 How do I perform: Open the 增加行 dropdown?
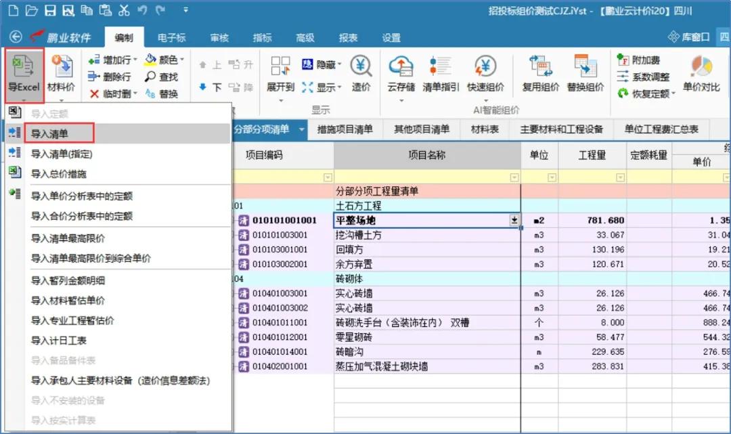[x=135, y=60]
